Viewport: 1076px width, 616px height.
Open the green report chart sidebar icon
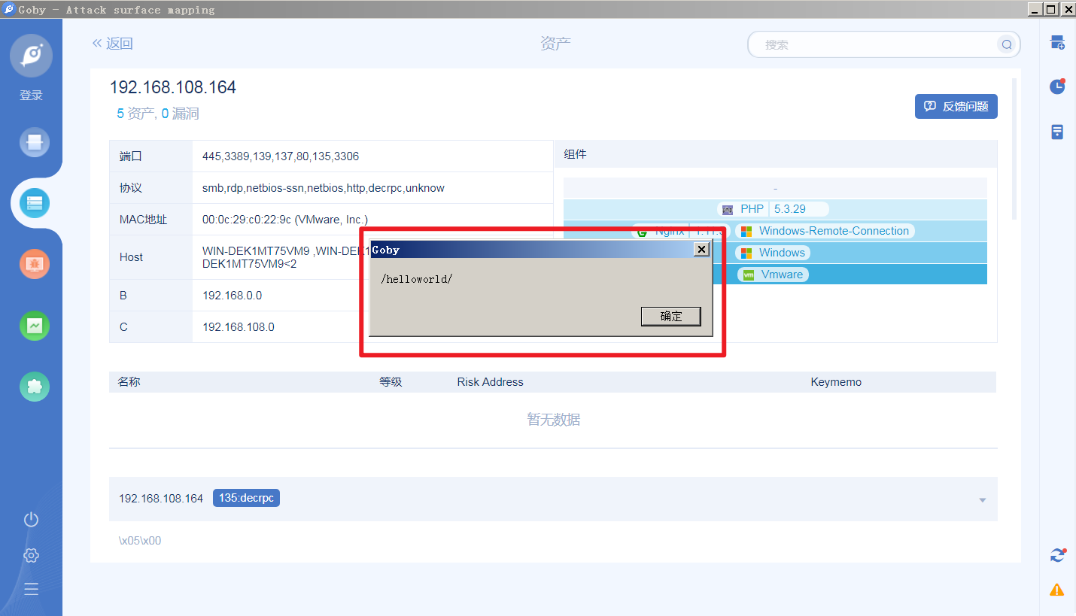click(35, 326)
